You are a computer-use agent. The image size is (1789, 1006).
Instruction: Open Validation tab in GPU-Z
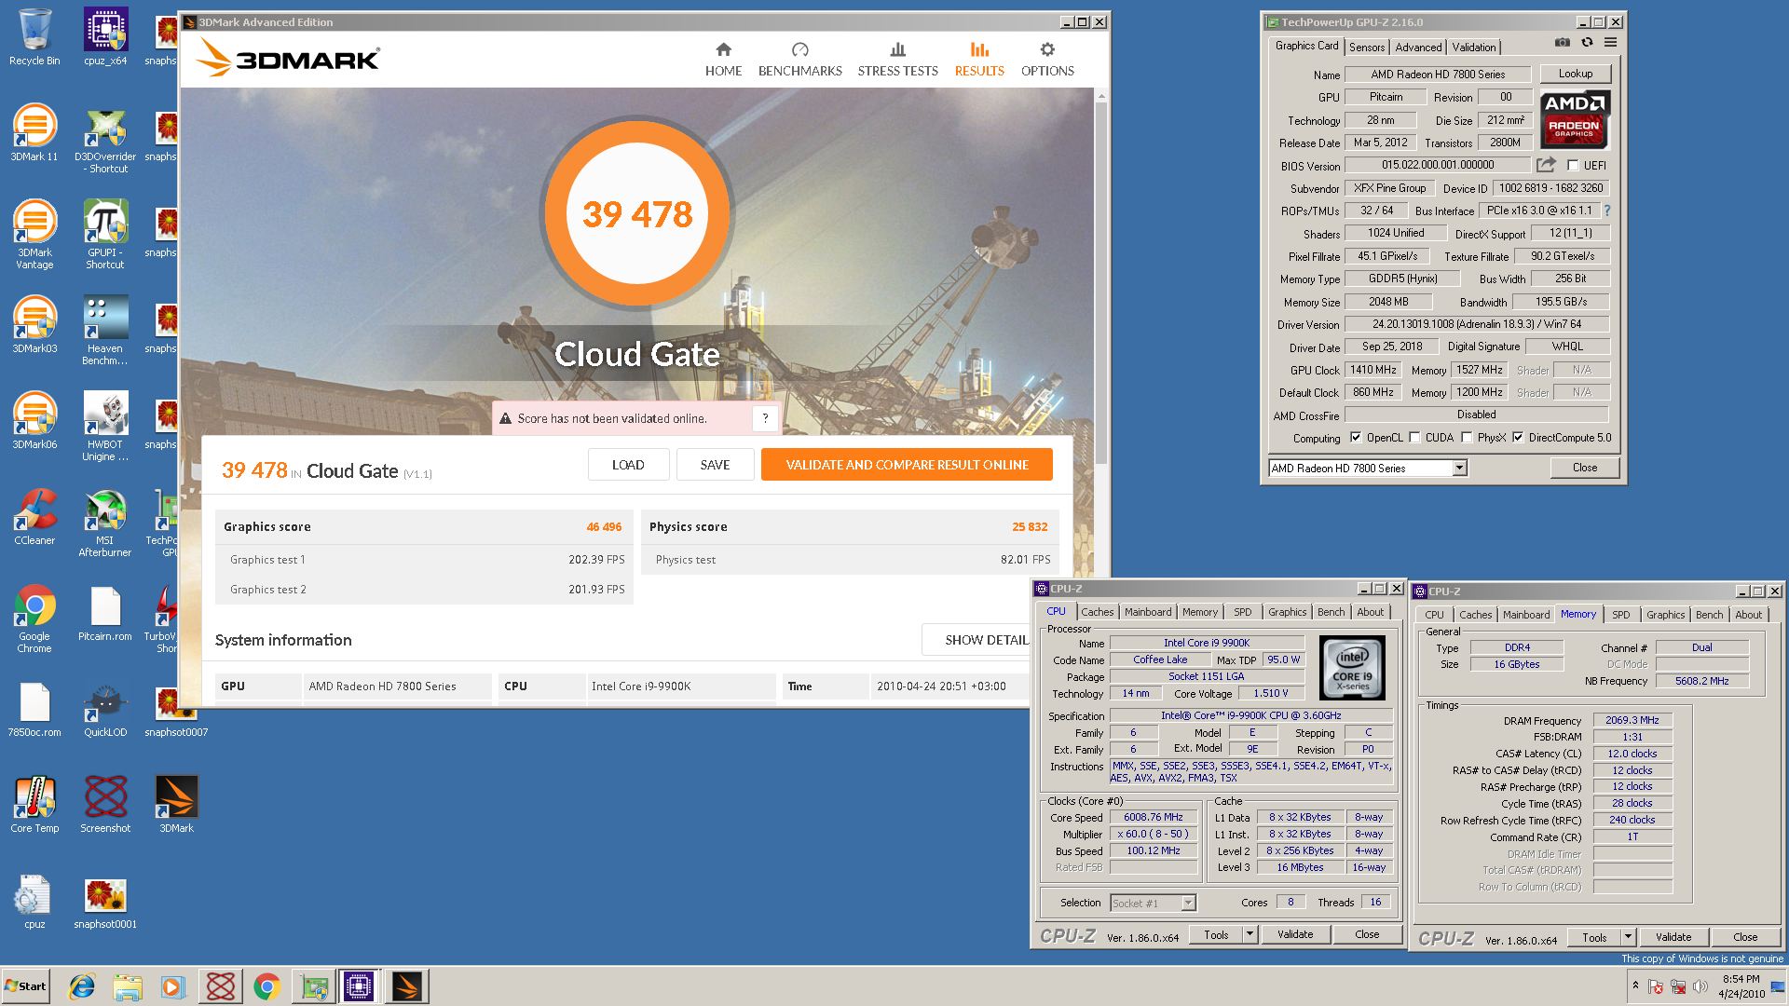(1474, 47)
